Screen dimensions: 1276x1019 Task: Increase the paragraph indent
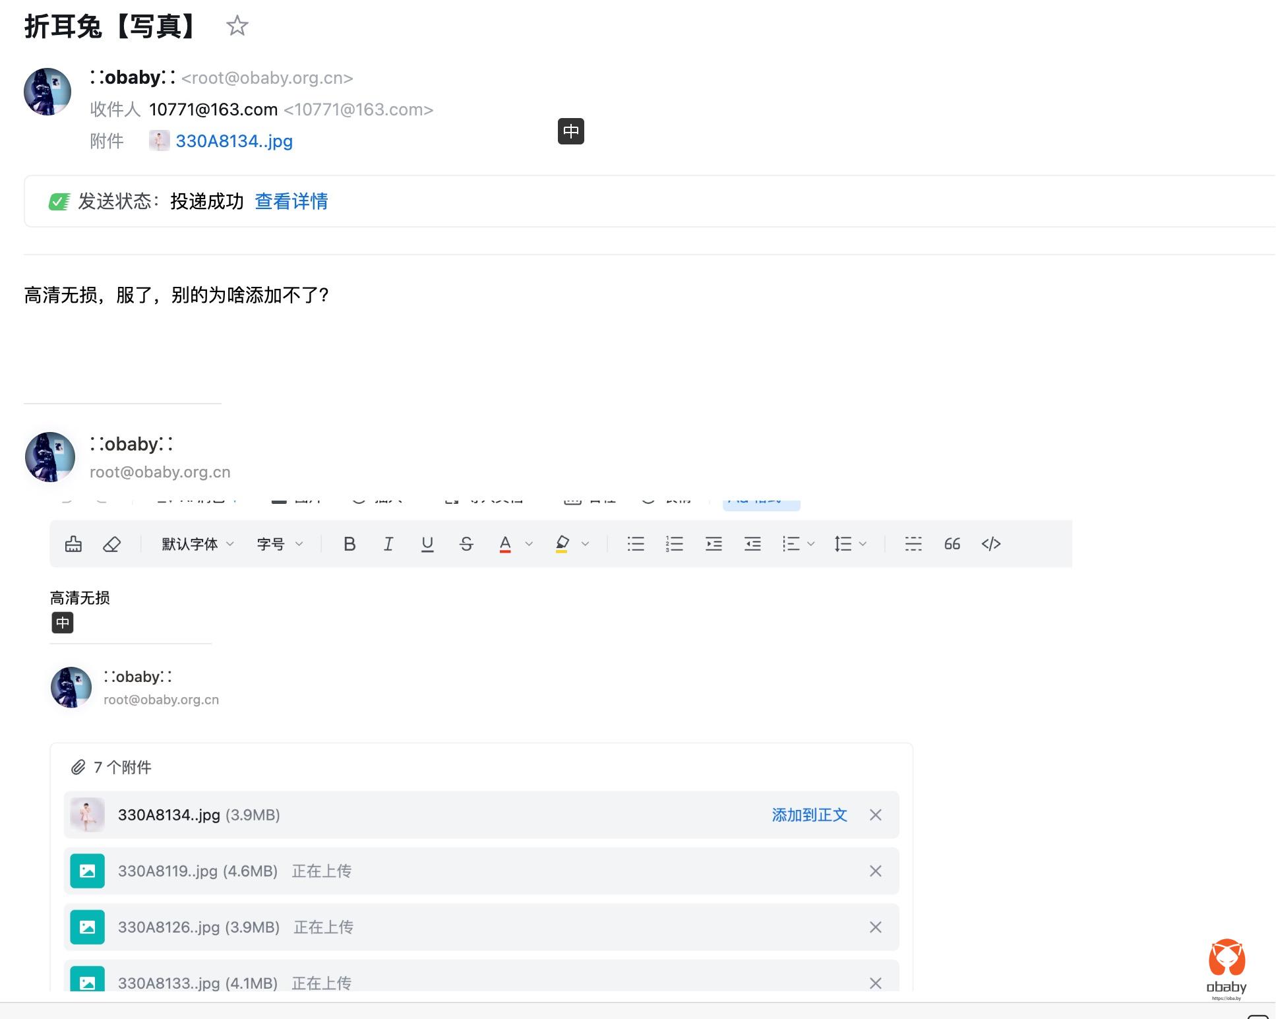pyautogui.click(x=714, y=544)
